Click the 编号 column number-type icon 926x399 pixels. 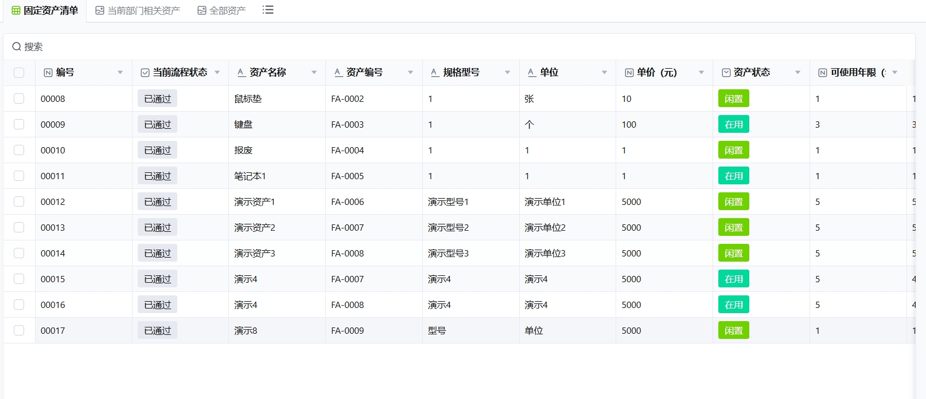48,73
